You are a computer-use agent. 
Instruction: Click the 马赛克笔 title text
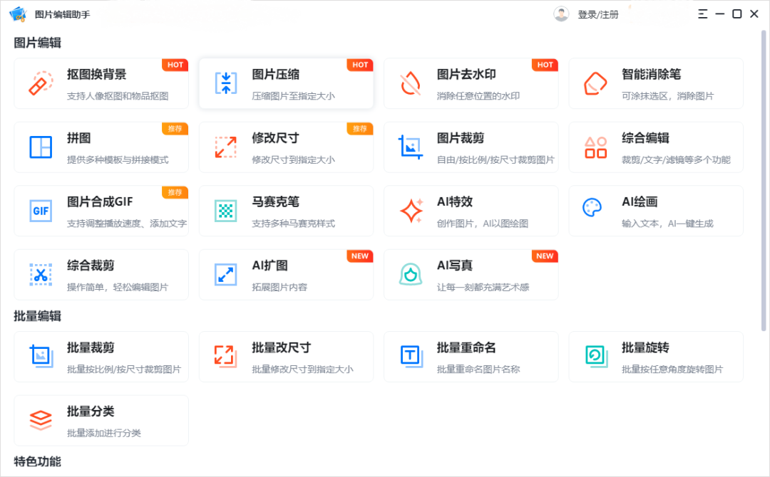click(x=275, y=201)
